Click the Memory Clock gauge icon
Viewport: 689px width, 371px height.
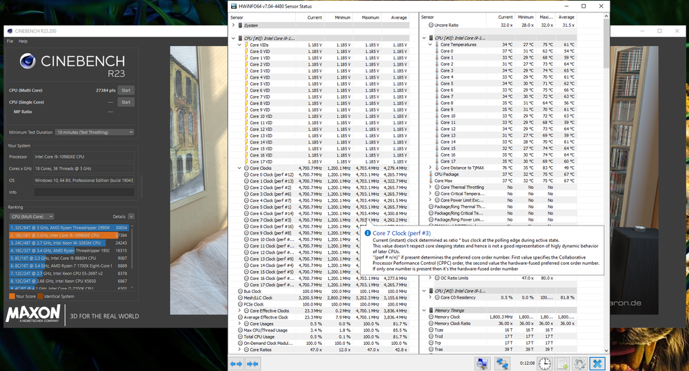(431, 317)
